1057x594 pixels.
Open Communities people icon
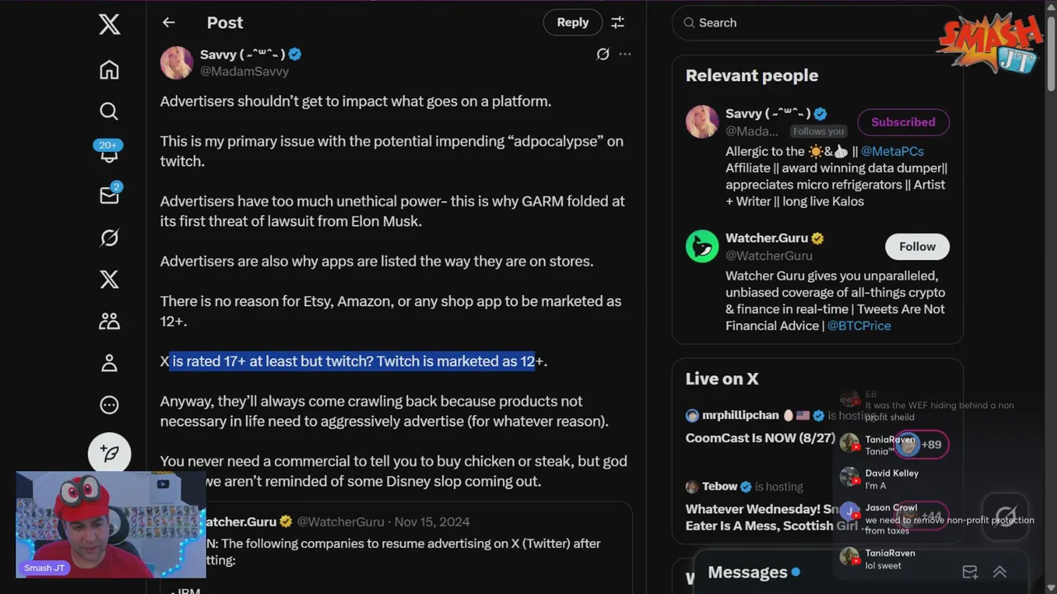click(109, 321)
